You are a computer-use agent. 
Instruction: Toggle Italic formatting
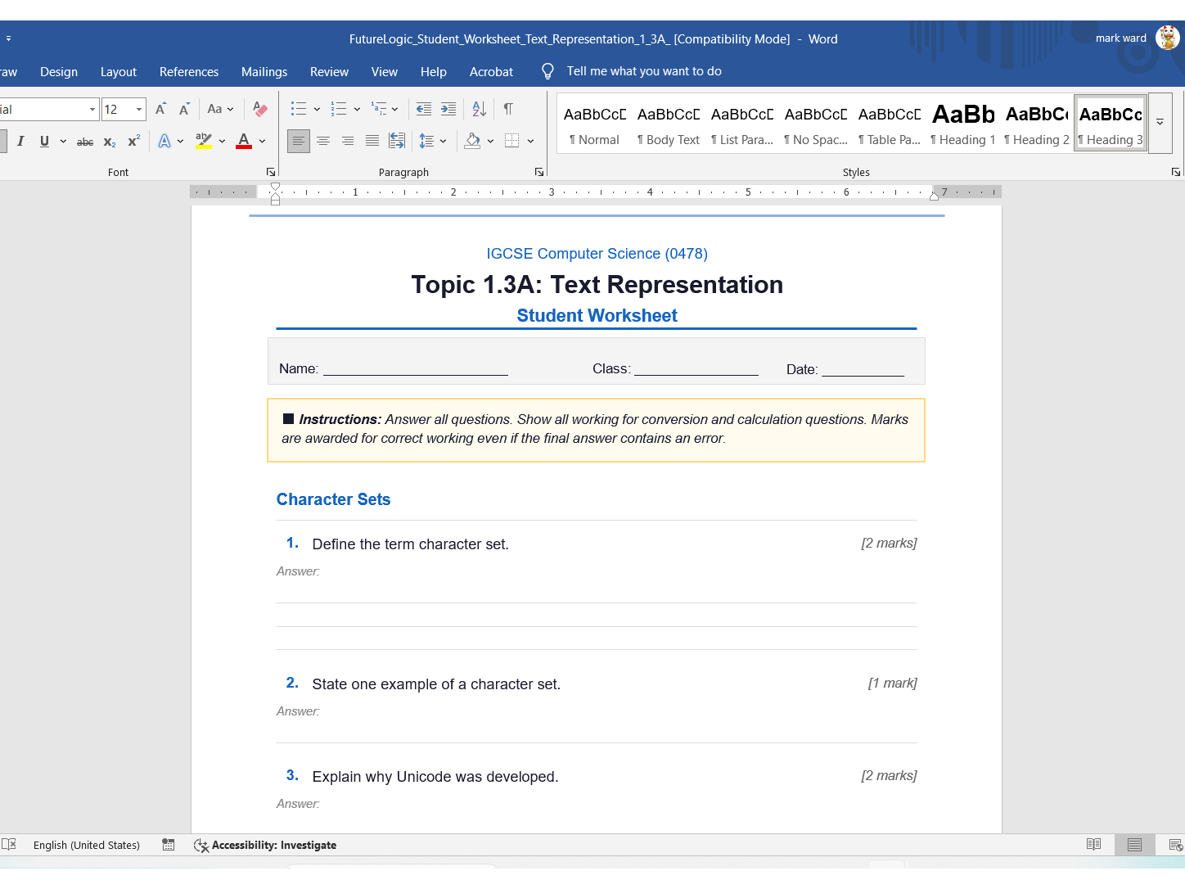click(20, 141)
